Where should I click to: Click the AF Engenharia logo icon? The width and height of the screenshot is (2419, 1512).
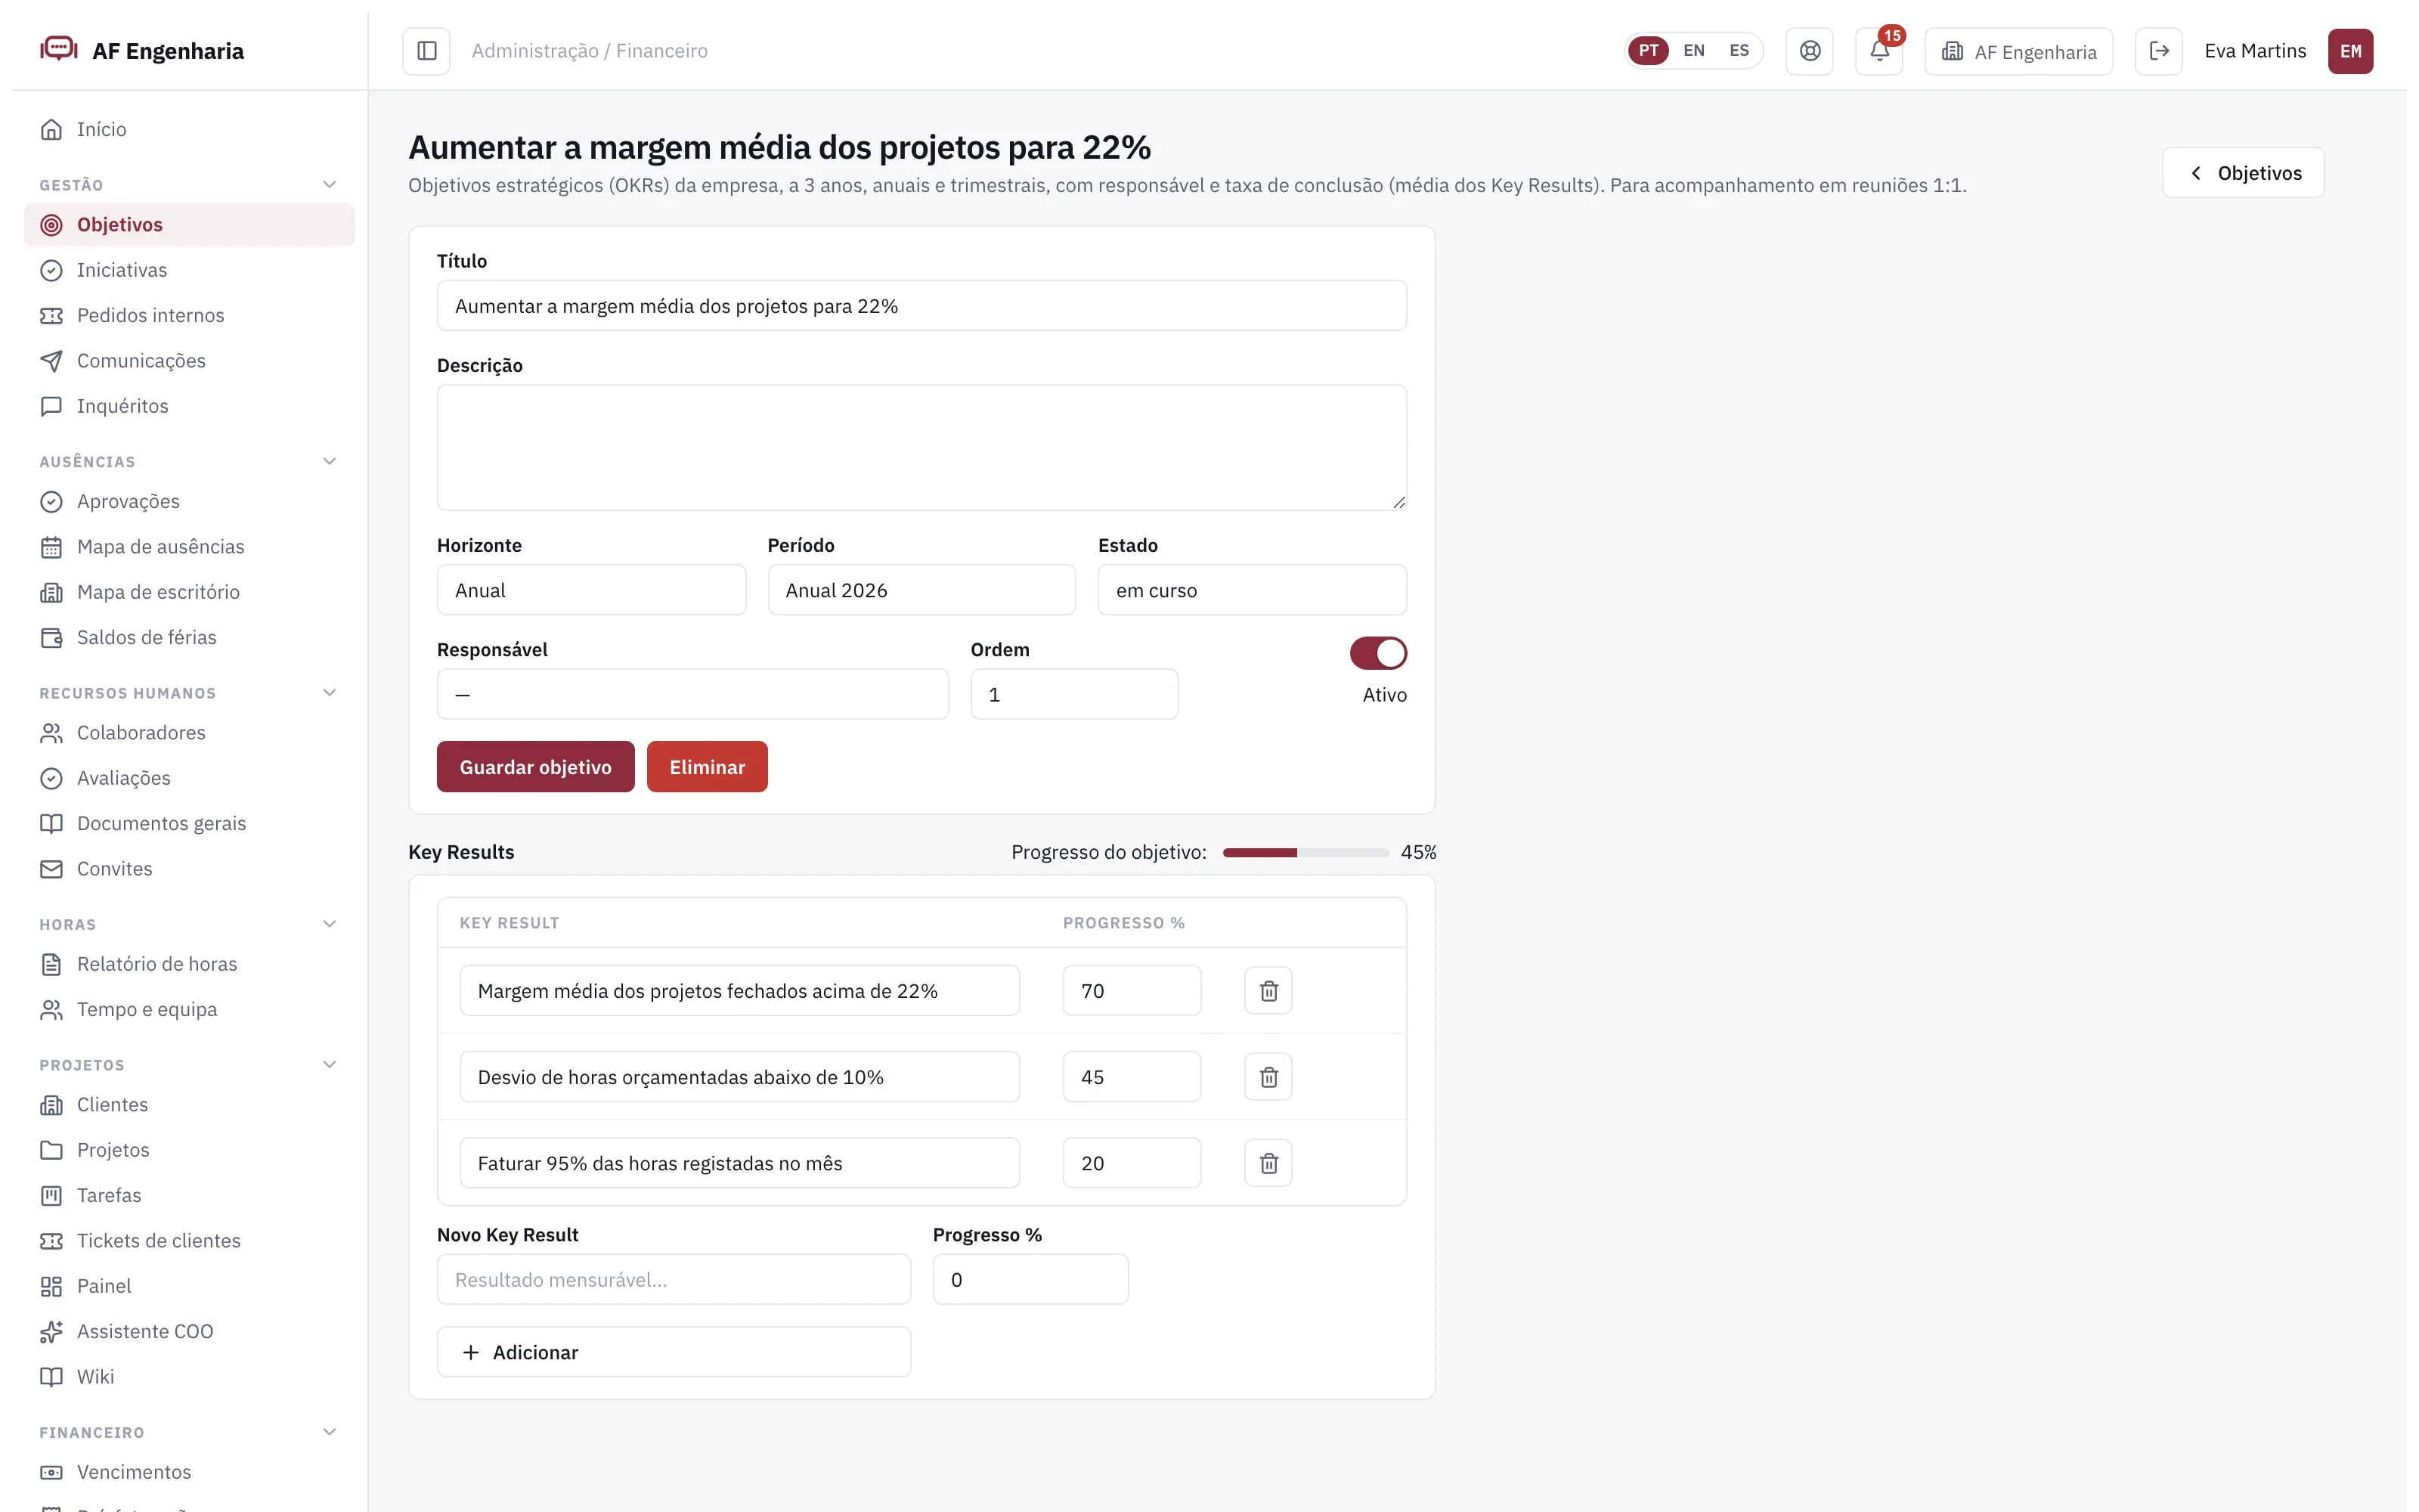[x=59, y=49]
